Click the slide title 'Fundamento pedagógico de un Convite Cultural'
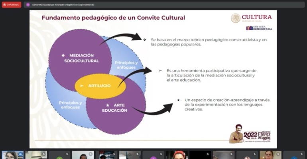307x159 pixels. 113,18
